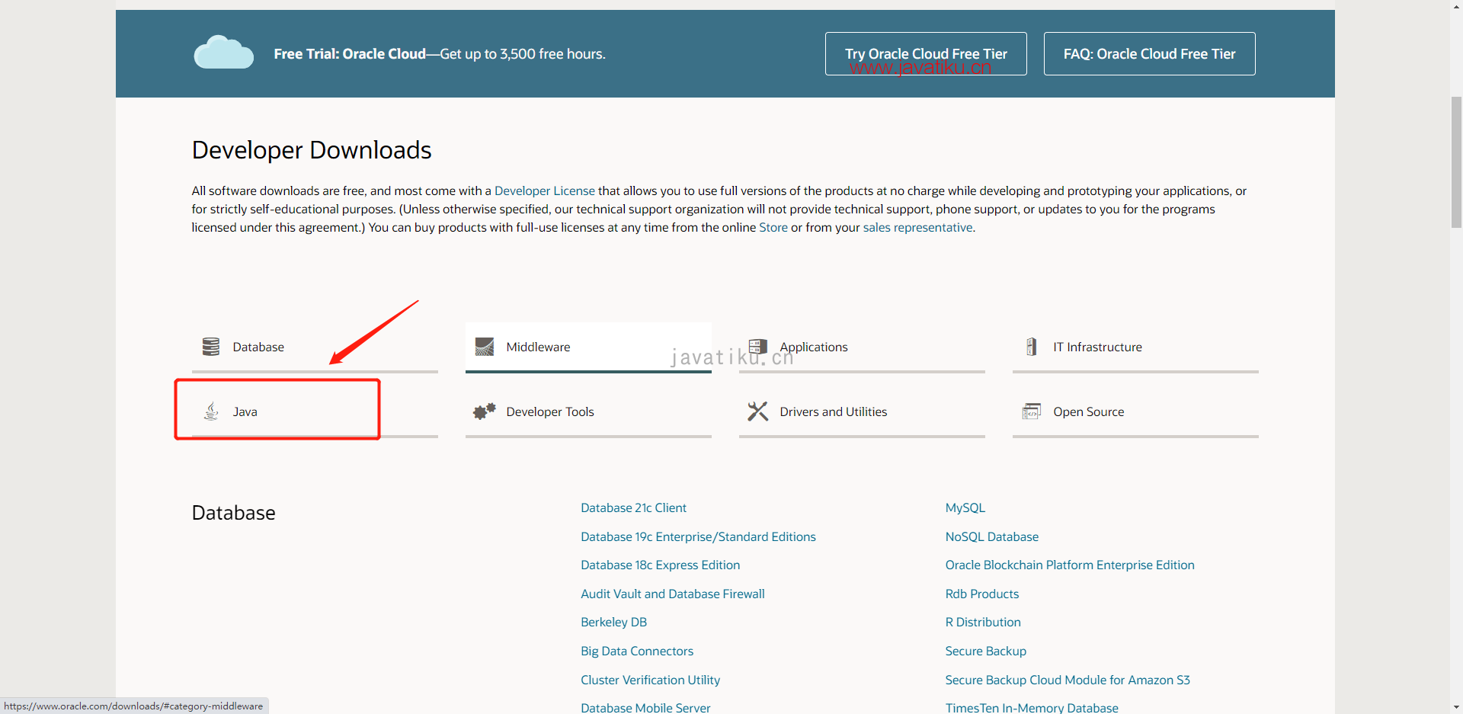Image resolution: width=1463 pixels, height=714 pixels.
Task: Click the Java coffee cup icon
Action: [211, 411]
